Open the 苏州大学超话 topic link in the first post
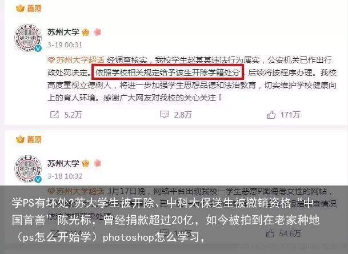This screenshot has height=254, width=348. (76, 60)
